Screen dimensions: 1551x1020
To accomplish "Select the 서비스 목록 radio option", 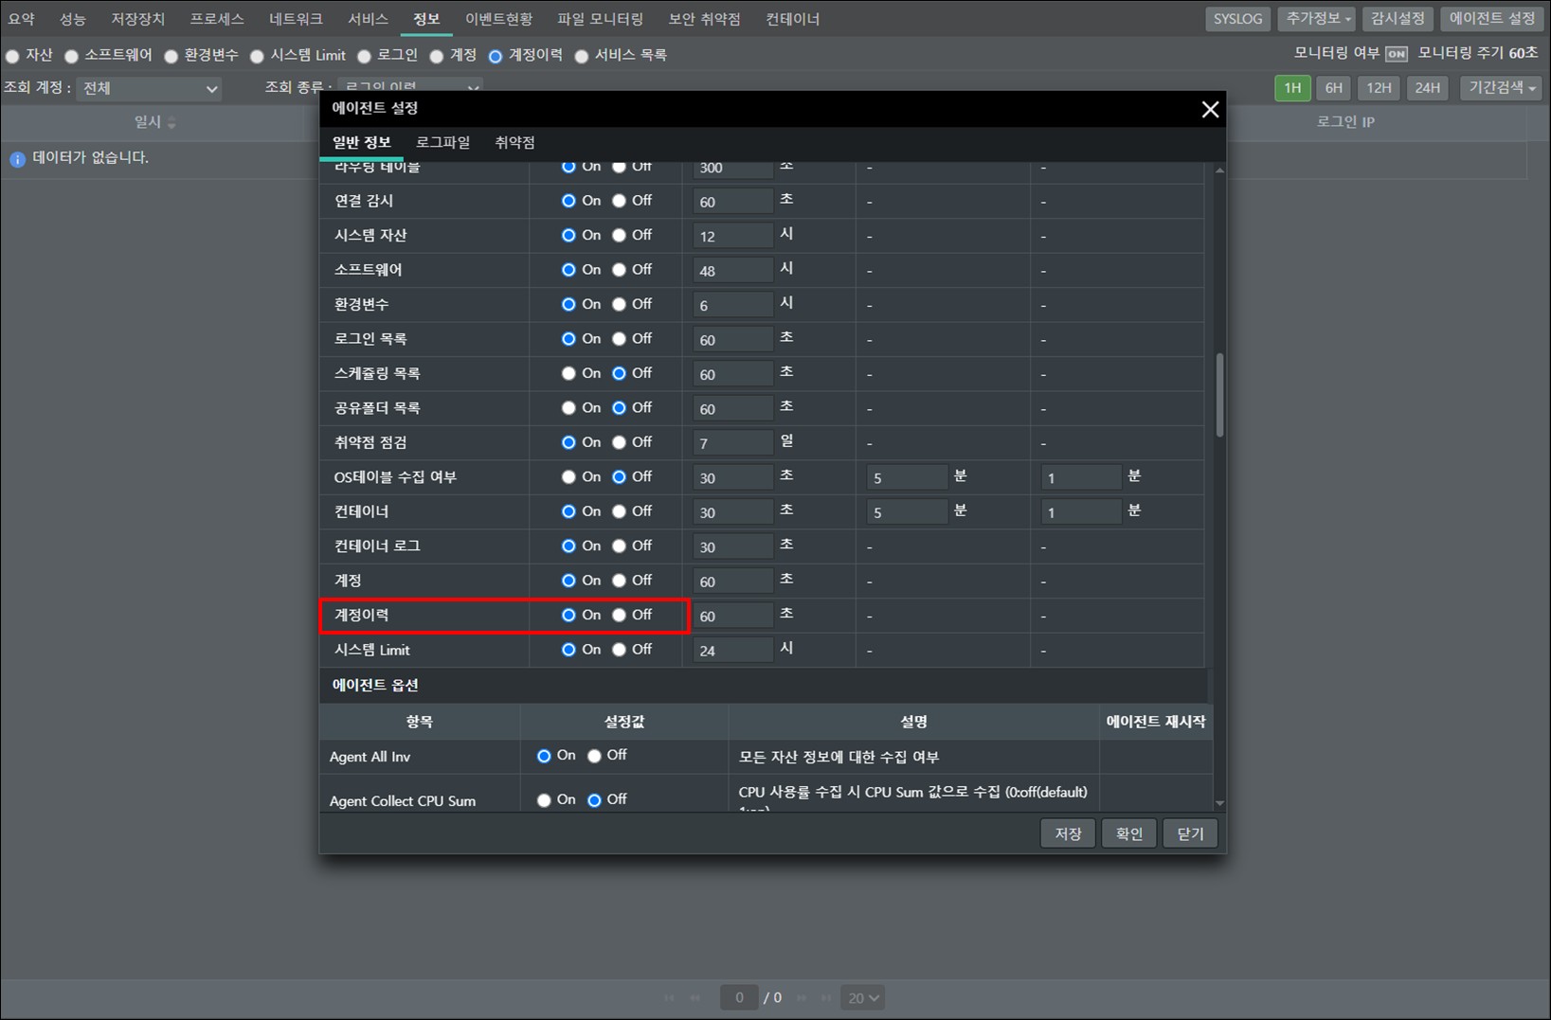I will pyautogui.click(x=582, y=56).
